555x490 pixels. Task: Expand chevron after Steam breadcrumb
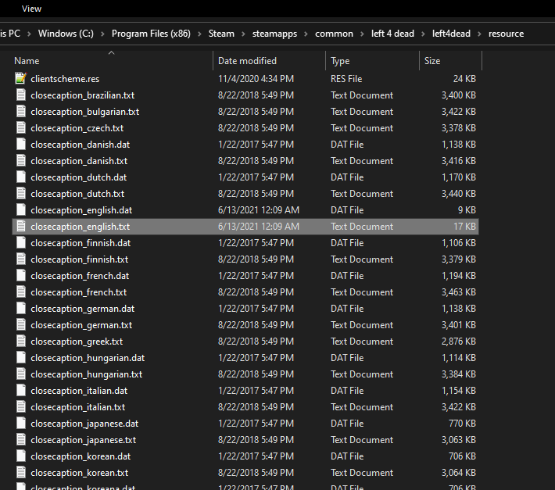[244, 34]
